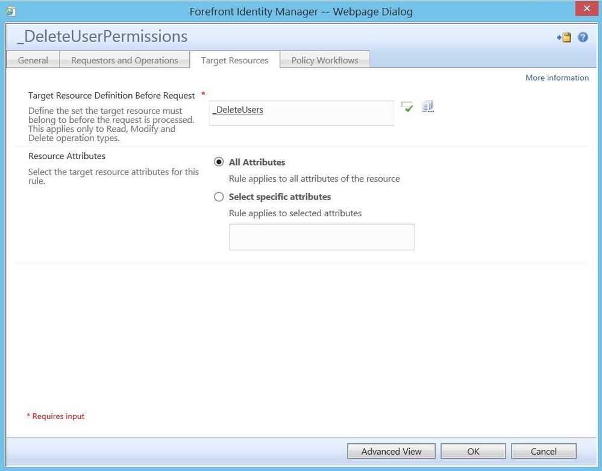Open the blue help question mark icon
The width and height of the screenshot is (602, 471).
pos(583,37)
